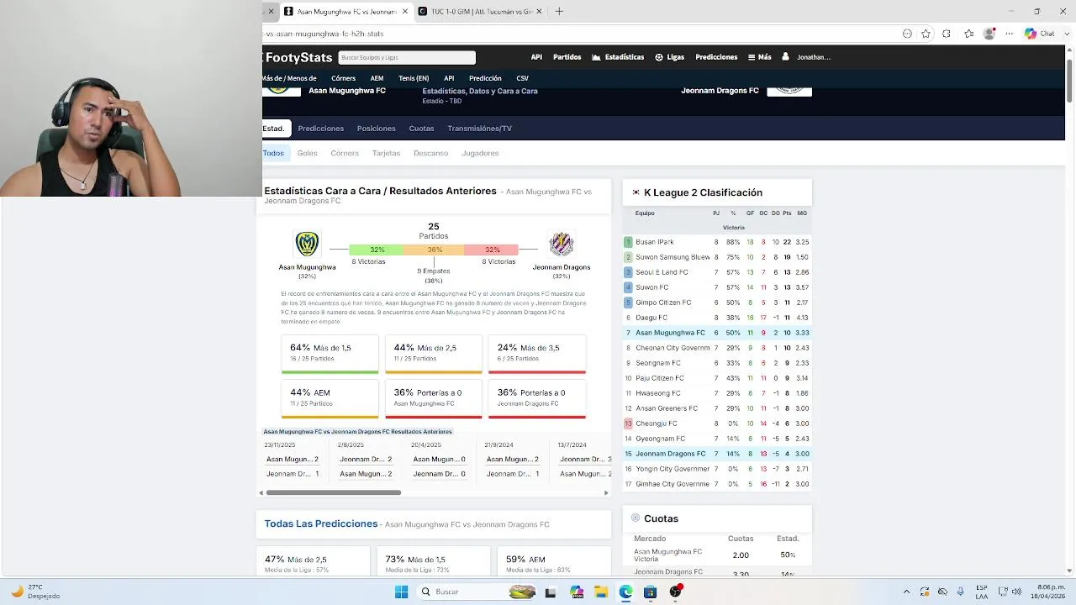Select the Goles stats filter
Screen dimensions: 1076x605
[307, 153]
